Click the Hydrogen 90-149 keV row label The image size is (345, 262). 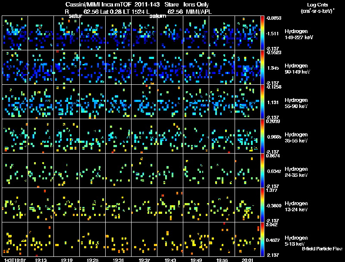[297, 69]
